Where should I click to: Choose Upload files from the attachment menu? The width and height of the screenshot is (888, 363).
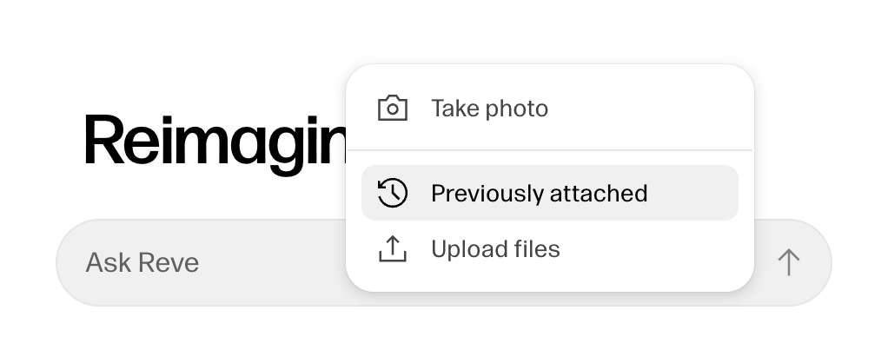click(x=550, y=249)
